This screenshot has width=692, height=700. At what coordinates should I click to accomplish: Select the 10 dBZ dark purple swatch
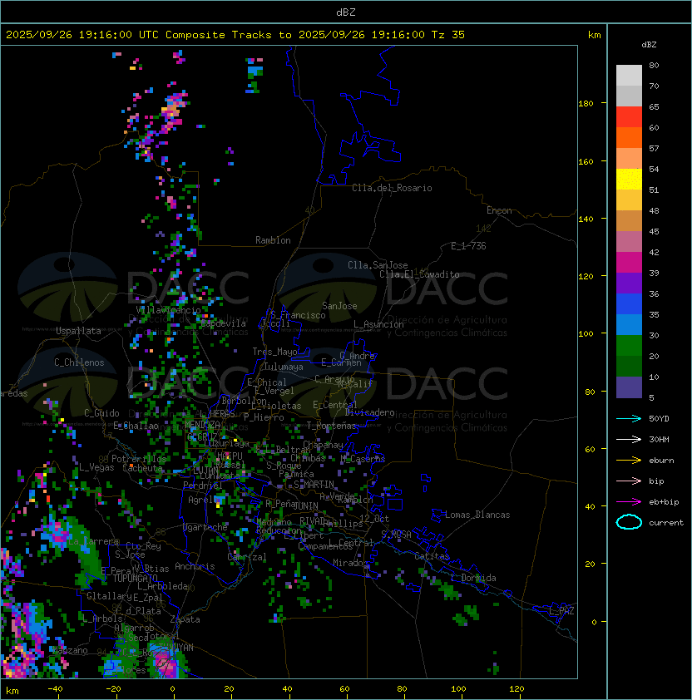point(629,387)
